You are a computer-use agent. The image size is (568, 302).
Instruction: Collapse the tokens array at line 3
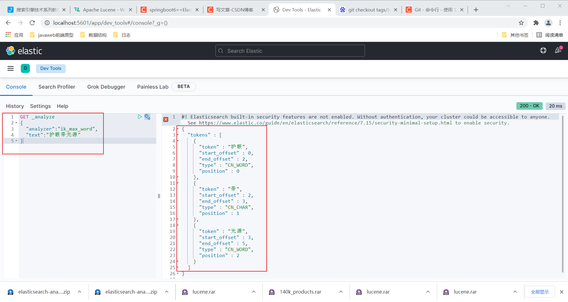click(178, 135)
